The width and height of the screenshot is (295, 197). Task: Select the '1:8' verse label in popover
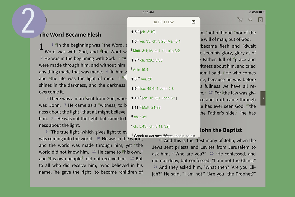134,79
